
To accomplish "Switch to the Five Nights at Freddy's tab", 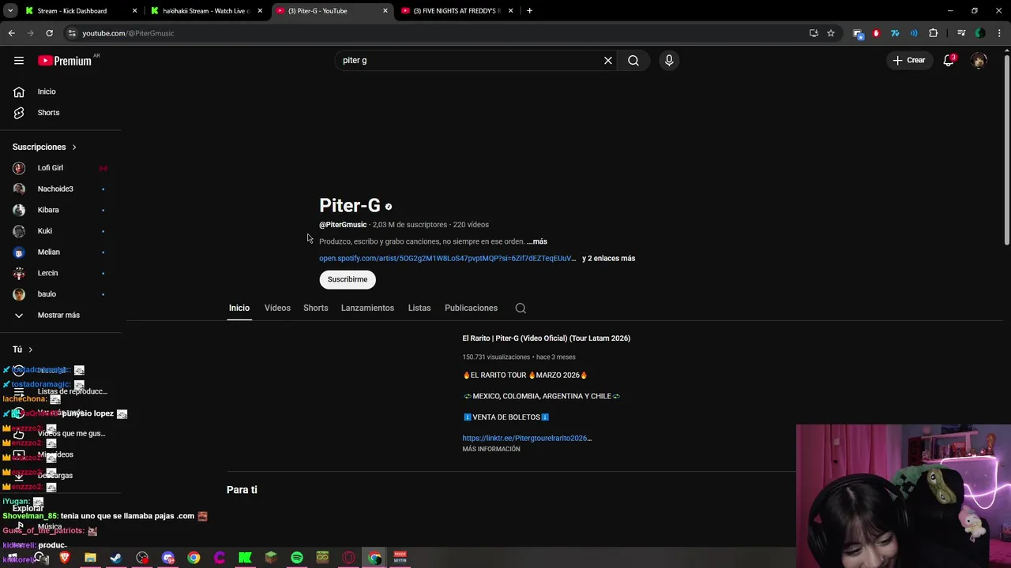I will pos(457,11).
